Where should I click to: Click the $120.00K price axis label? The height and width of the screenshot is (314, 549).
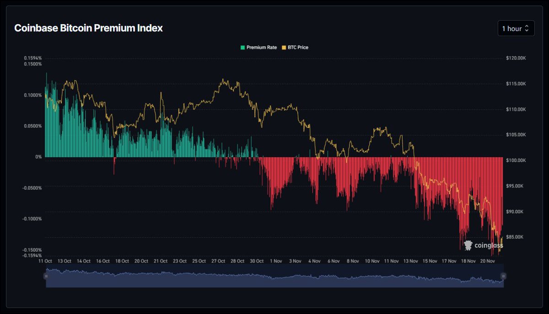(x=517, y=58)
